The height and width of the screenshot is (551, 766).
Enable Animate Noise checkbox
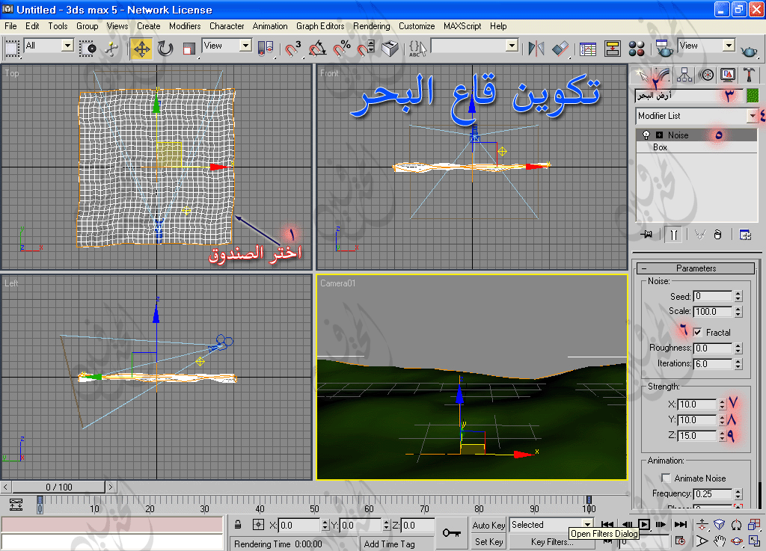(666, 478)
